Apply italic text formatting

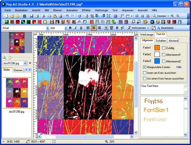(76, 28)
